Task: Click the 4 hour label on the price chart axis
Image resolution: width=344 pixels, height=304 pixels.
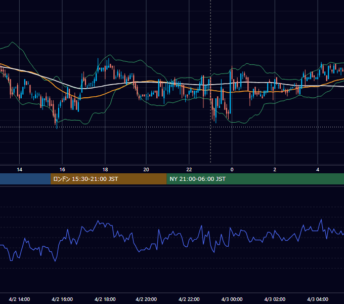Action: click(x=318, y=170)
